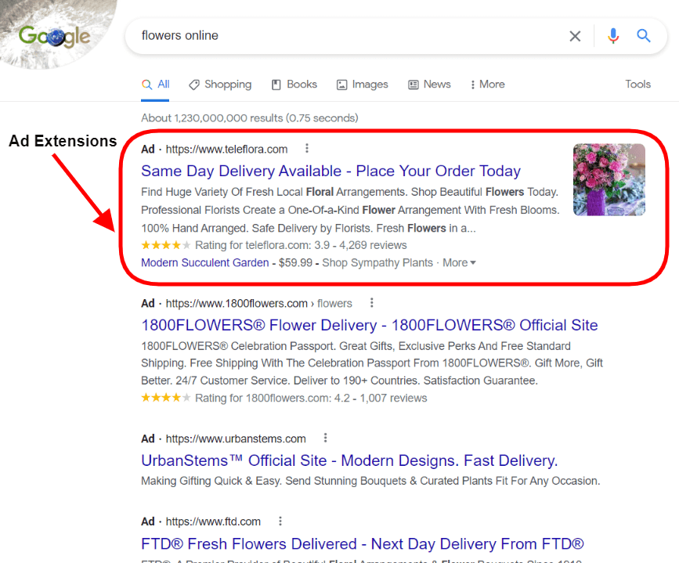Click the Rating for teleflora.com text
679x563 pixels.
(301, 246)
